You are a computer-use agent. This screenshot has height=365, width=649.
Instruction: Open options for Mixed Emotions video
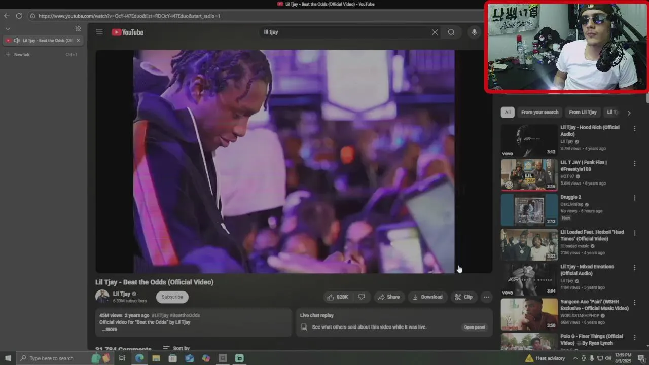point(634,267)
